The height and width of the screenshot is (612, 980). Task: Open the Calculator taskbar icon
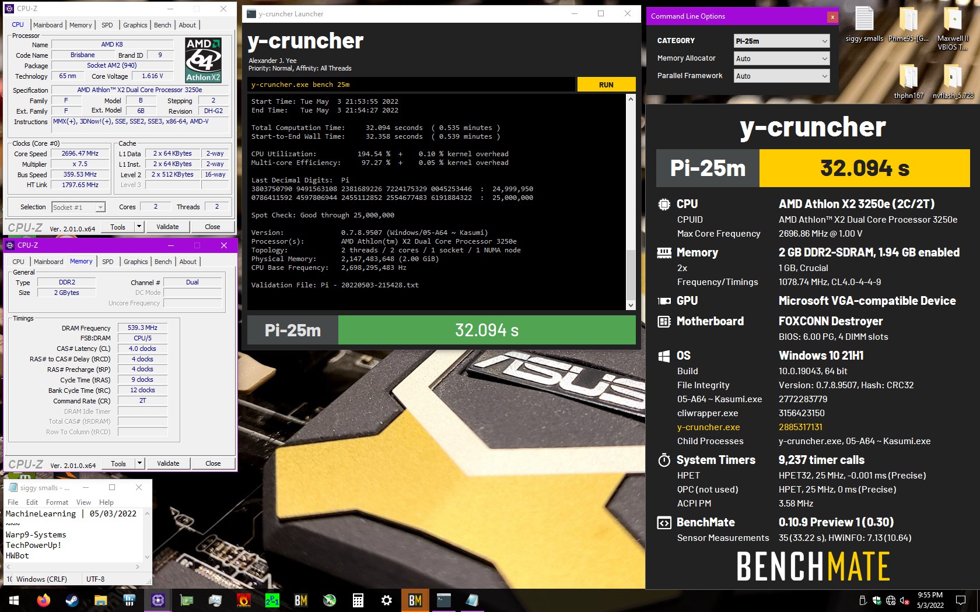358,600
